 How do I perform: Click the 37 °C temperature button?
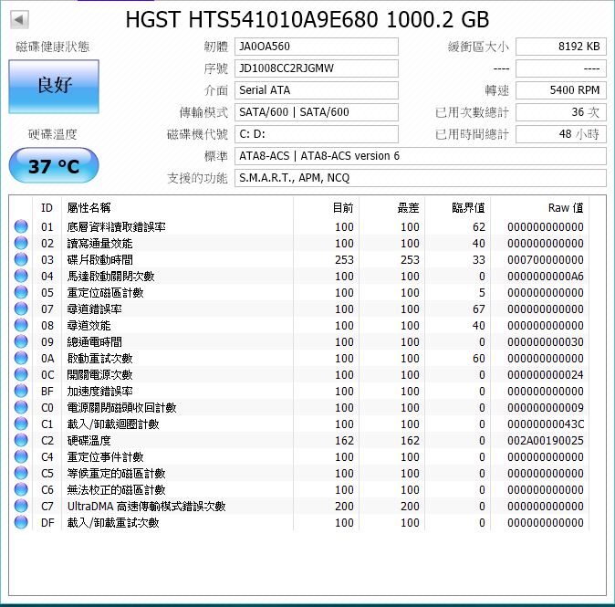54,165
